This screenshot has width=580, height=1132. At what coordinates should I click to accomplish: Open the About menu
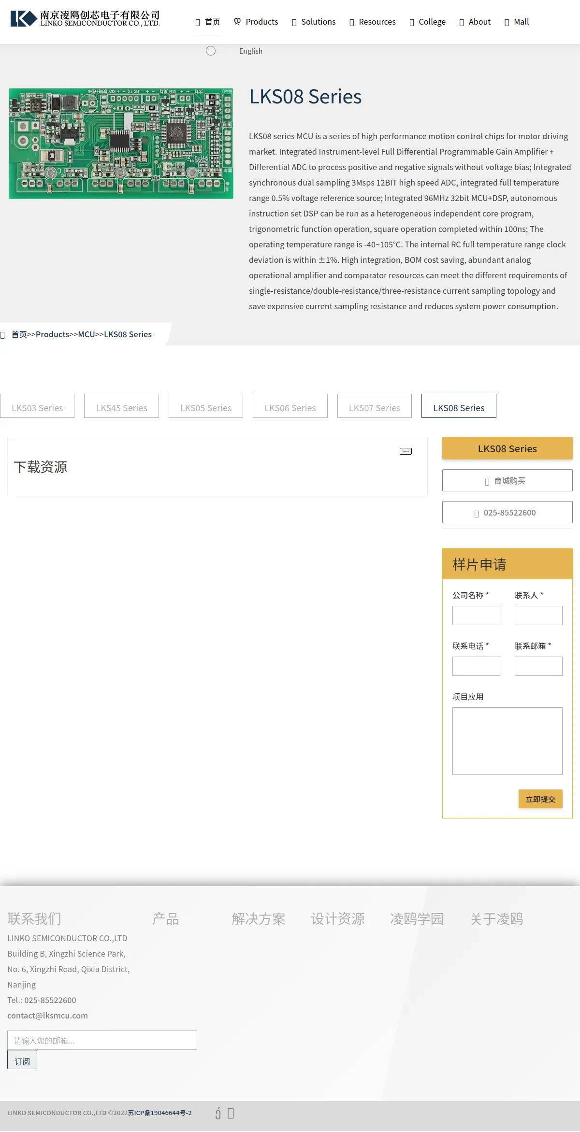pos(475,22)
